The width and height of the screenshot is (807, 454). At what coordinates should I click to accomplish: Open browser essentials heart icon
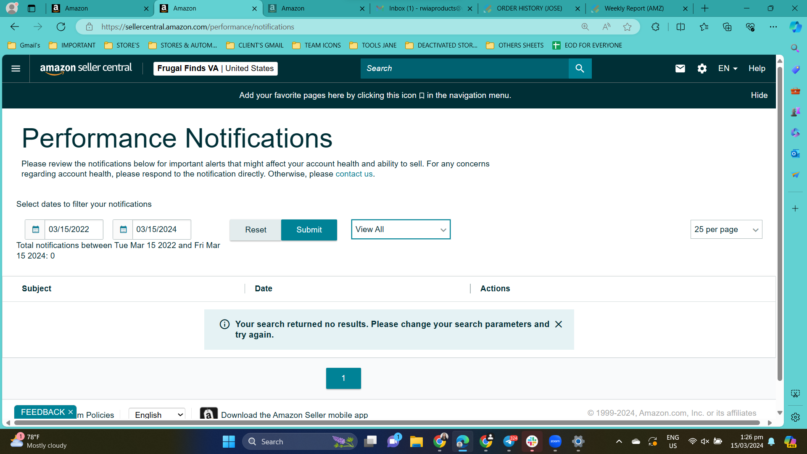coord(750,27)
